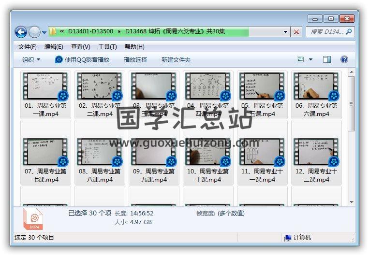Screen dimensions: 369x256
Task: Open the 帮助(H) menu
Action: point(134,47)
